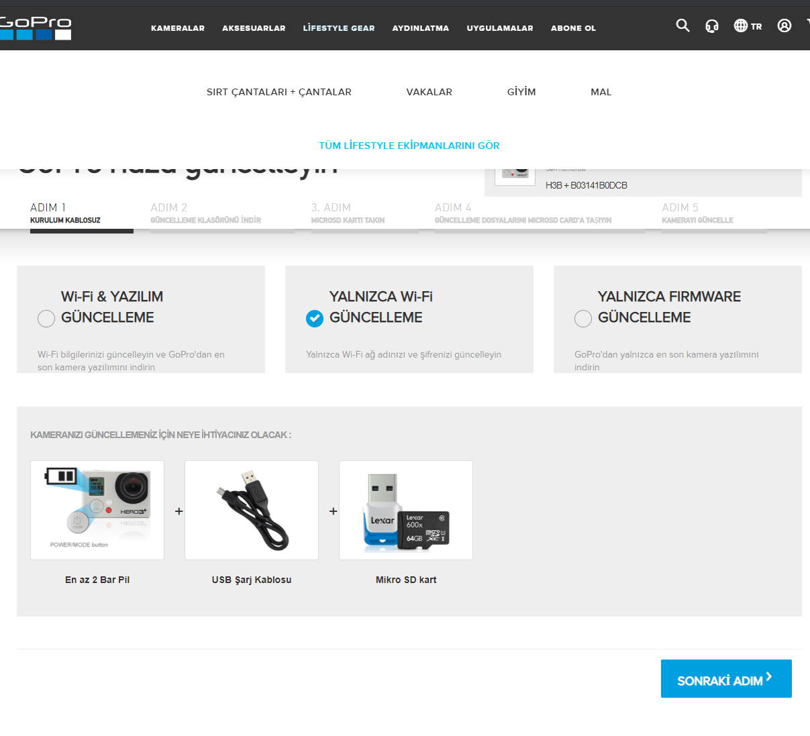Click the Lexar micro SD card thumbnail
The image size is (810, 736).
[406, 510]
